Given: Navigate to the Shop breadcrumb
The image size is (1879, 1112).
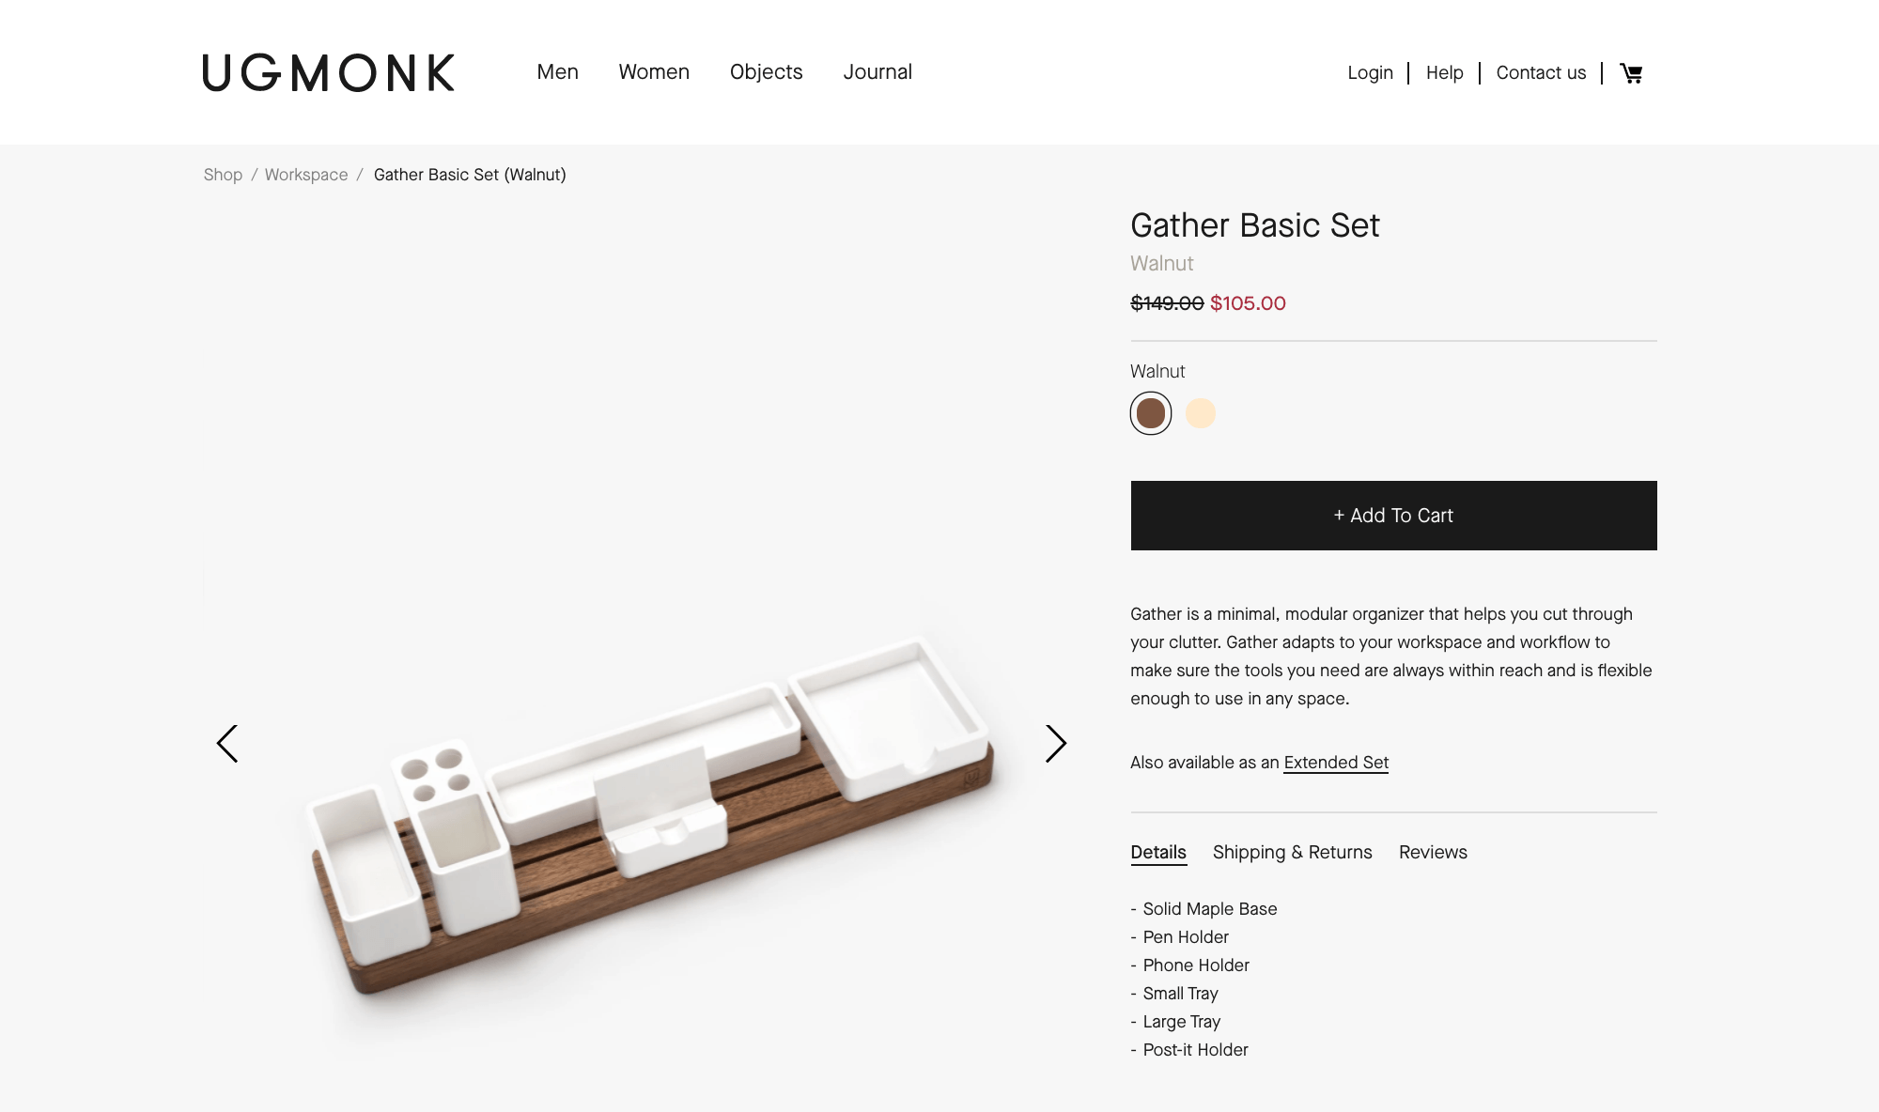Looking at the screenshot, I should click(223, 175).
